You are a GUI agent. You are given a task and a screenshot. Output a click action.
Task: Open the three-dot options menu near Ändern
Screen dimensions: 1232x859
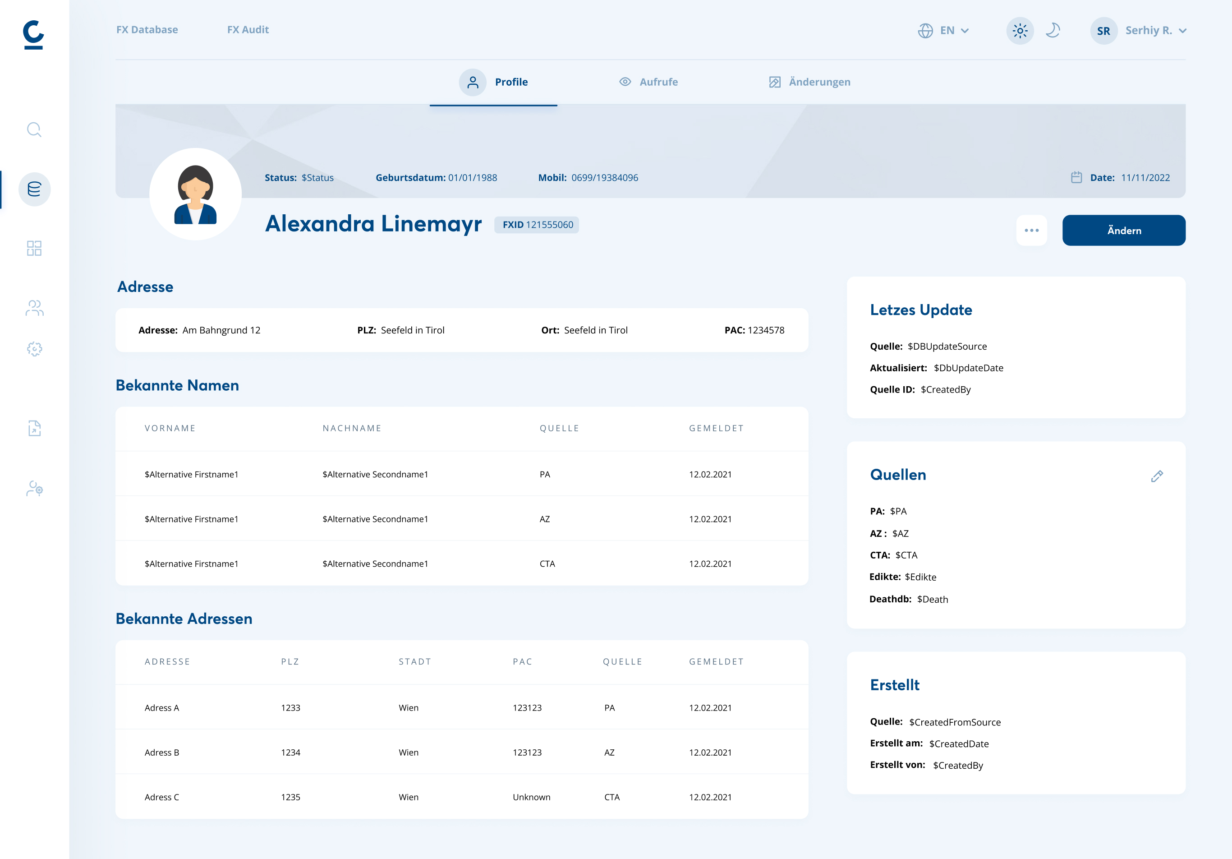1031,230
